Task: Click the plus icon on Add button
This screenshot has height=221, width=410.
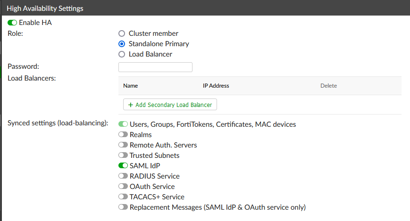Action: click(131, 105)
